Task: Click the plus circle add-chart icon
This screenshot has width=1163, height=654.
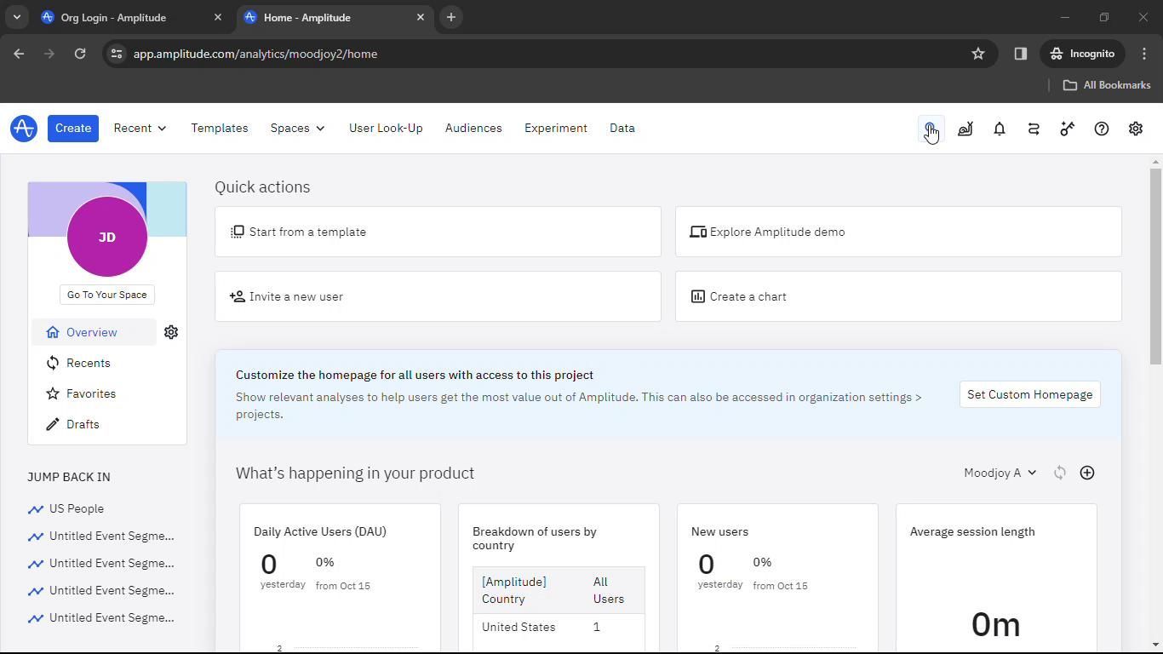Action: click(1087, 473)
